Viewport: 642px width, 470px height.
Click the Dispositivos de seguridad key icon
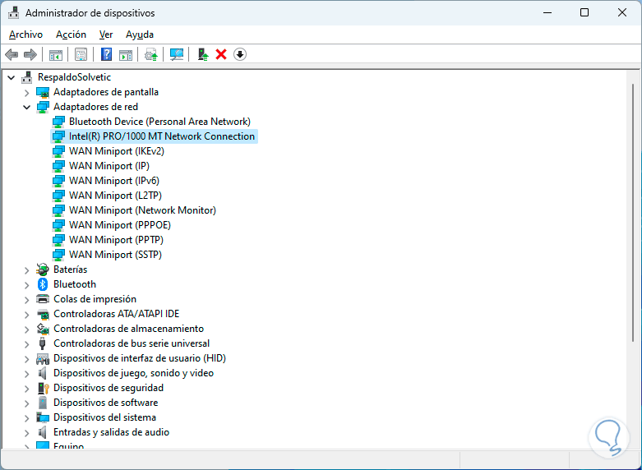click(x=43, y=388)
